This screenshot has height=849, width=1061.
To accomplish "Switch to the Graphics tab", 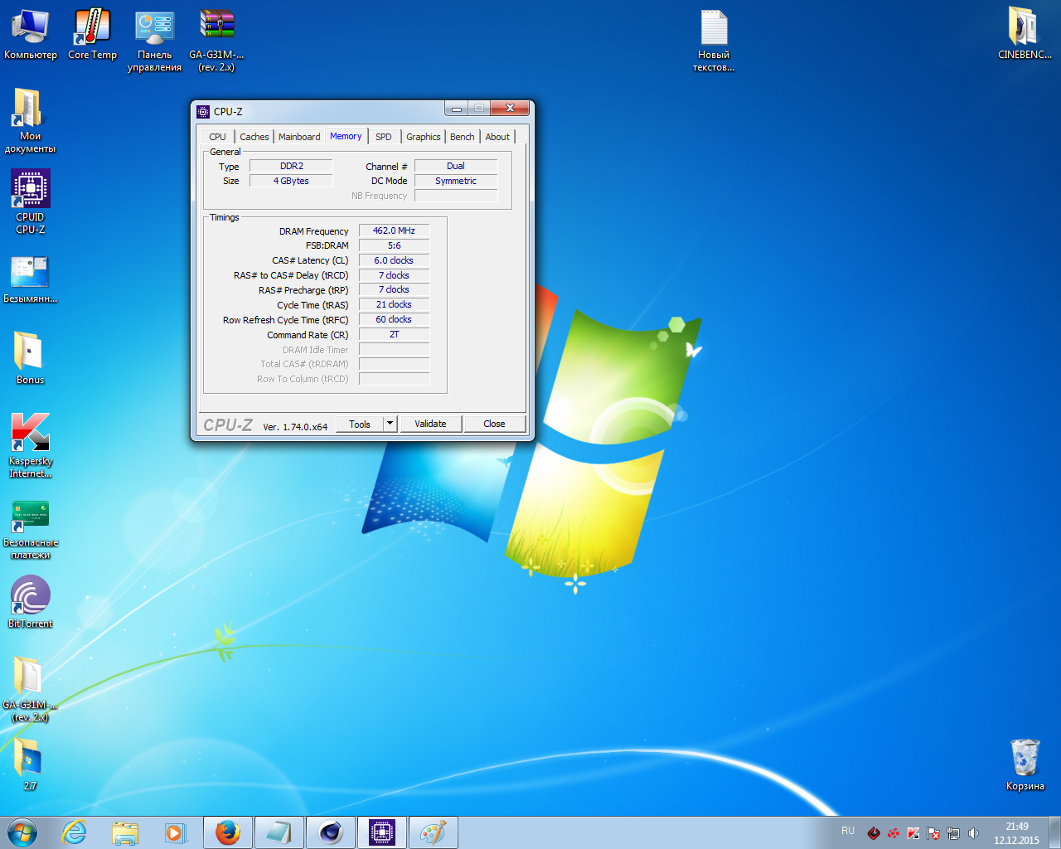I will [x=424, y=137].
